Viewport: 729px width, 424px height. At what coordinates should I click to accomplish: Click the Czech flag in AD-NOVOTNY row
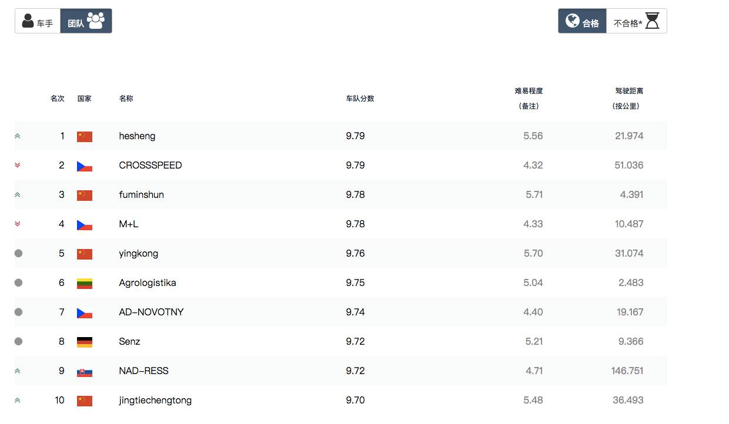tap(85, 312)
